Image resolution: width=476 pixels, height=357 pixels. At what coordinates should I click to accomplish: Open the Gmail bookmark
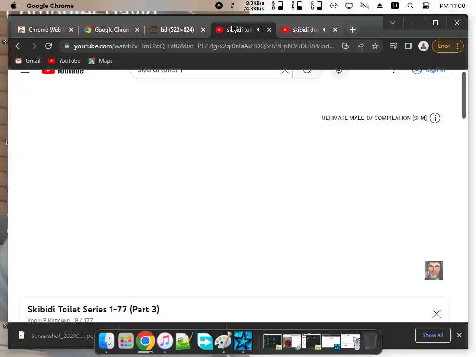click(x=27, y=61)
